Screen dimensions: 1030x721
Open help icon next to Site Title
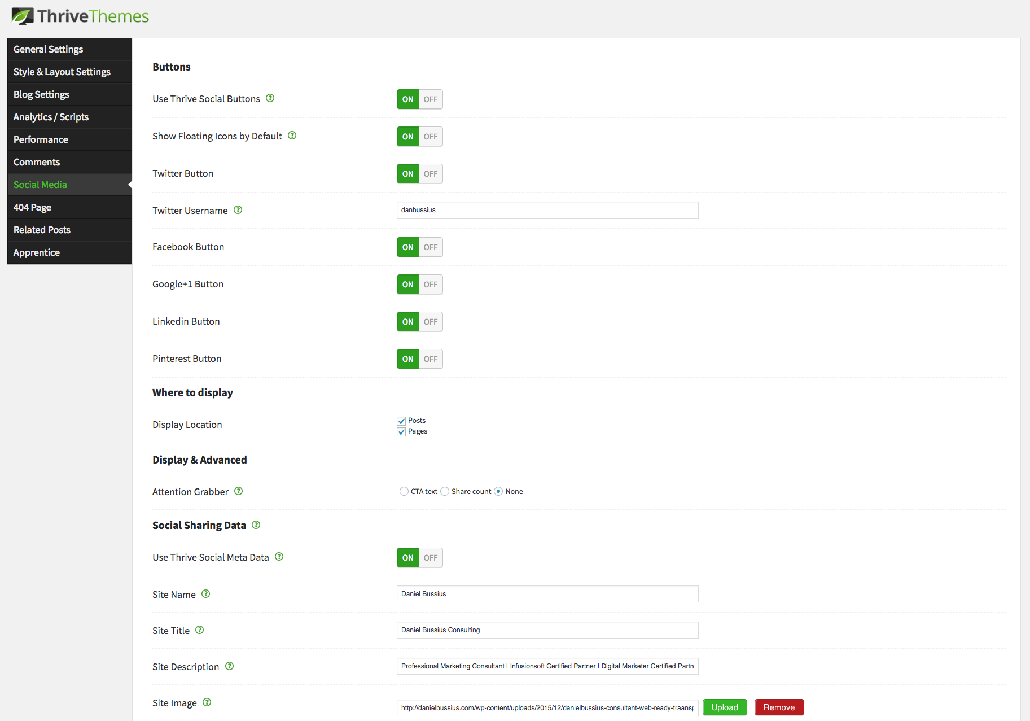tap(200, 630)
